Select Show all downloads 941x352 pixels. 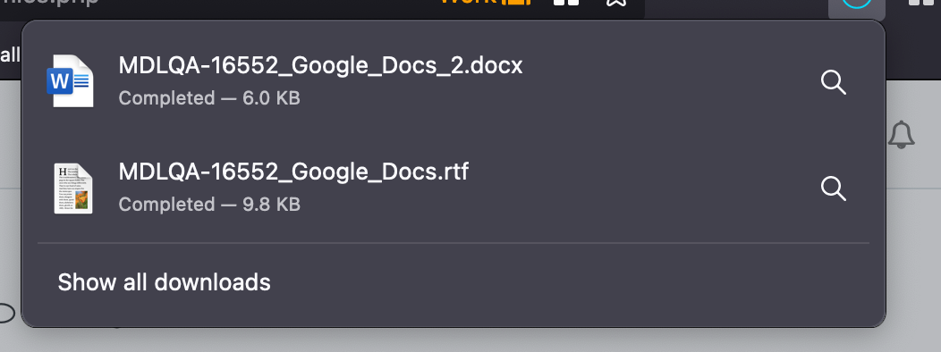[x=164, y=281]
